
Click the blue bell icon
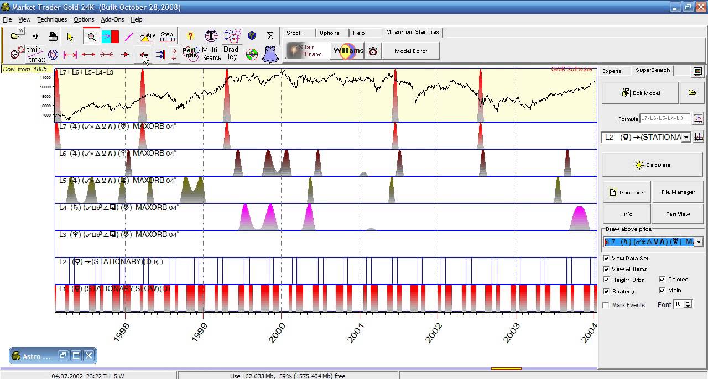[x=270, y=54]
